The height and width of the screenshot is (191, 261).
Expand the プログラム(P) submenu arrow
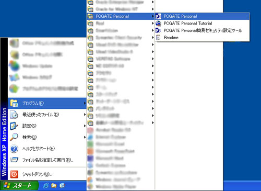coord(85,103)
